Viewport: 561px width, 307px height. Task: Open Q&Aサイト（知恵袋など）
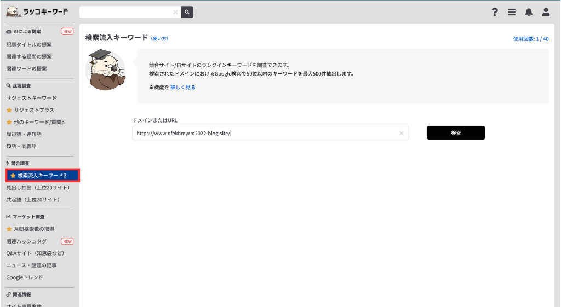pyautogui.click(x=35, y=253)
